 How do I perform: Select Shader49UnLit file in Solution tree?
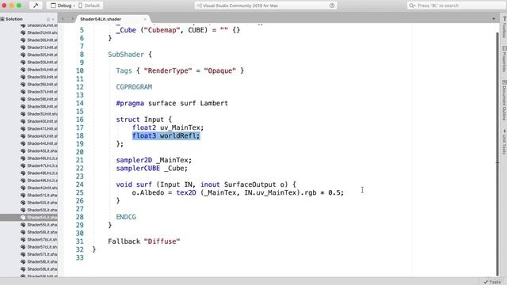pyautogui.click(x=42, y=180)
